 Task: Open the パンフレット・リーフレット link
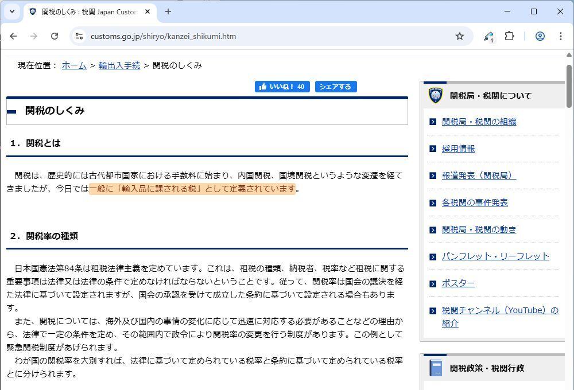pyautogui.click(x=495, y=256)
